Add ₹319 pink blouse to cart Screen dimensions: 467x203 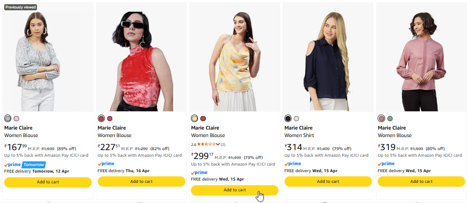click(x=421, y=181)
